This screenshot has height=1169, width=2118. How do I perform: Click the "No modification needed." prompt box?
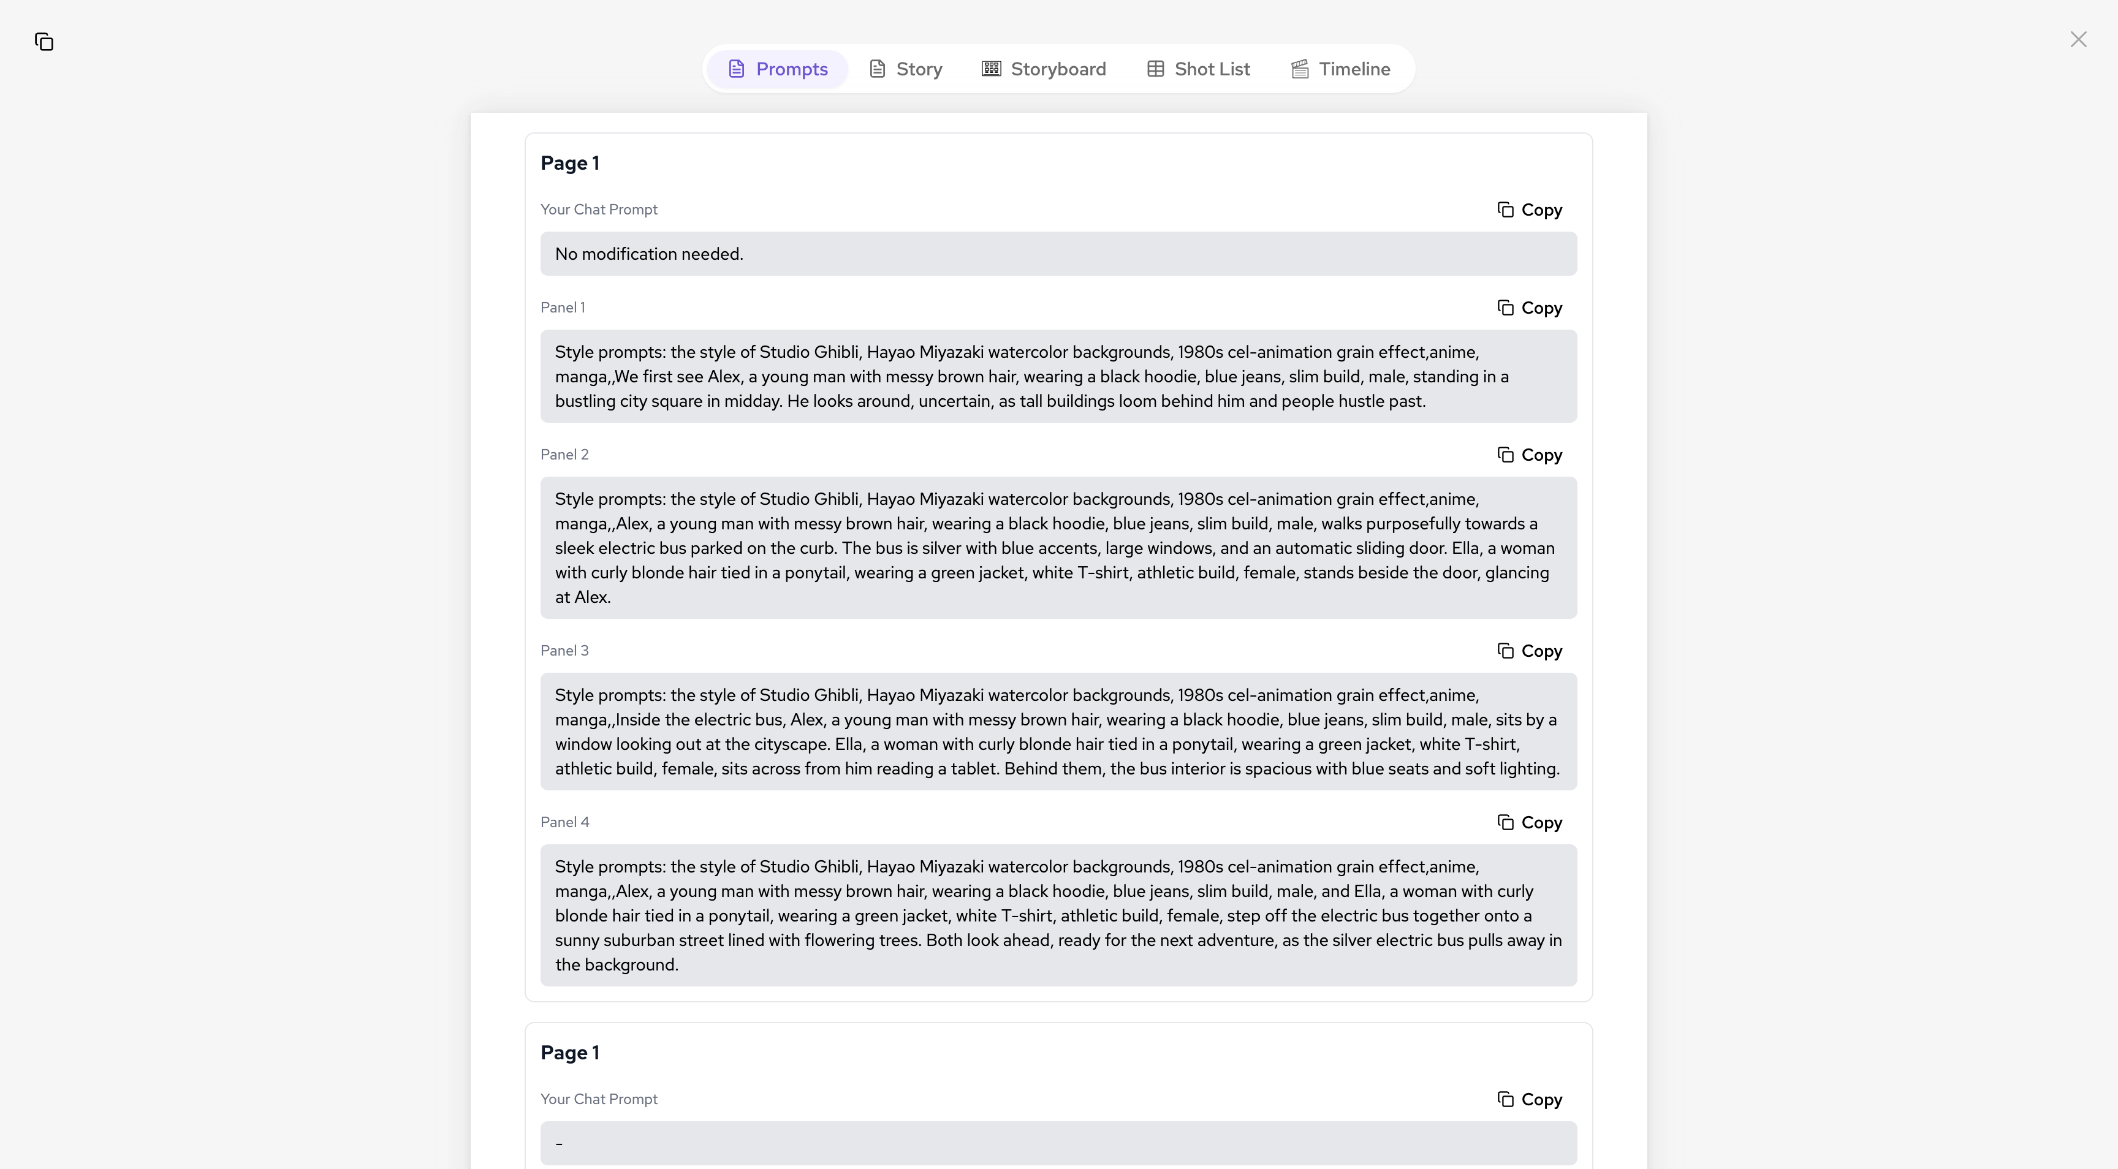[x=1058, y=254]
